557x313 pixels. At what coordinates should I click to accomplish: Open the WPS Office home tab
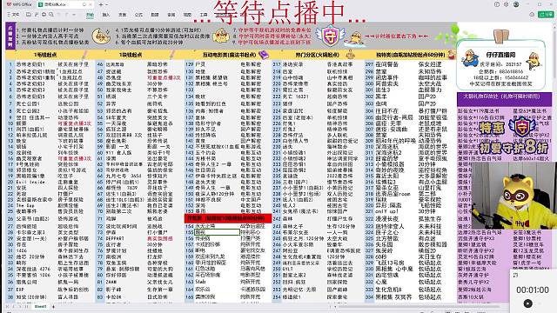pos(18,4)
